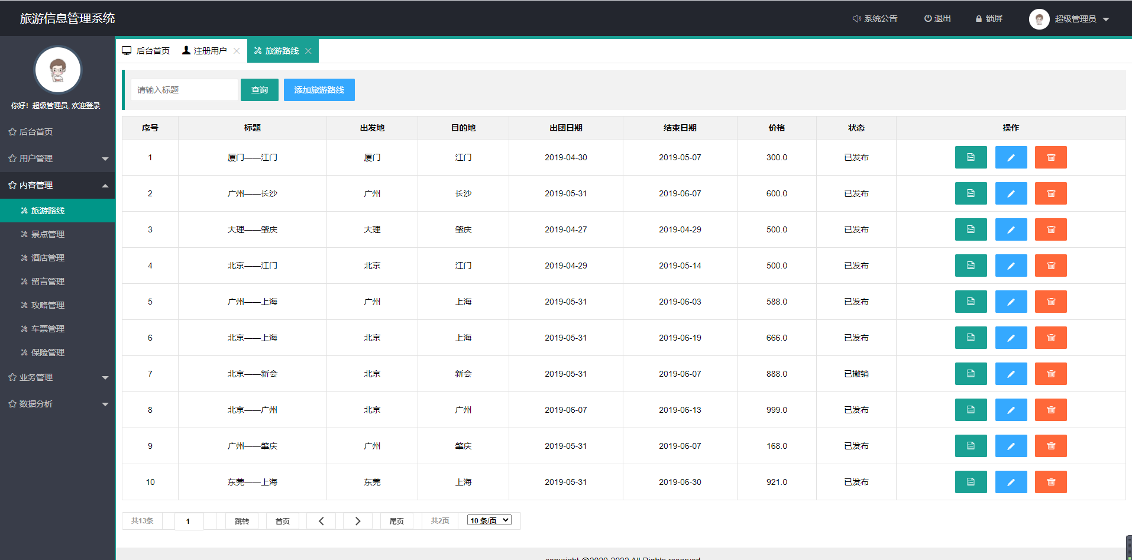Close the 旅游路线 tab
The height and width of the screenshot is (560, 1132).
point(308,51)
